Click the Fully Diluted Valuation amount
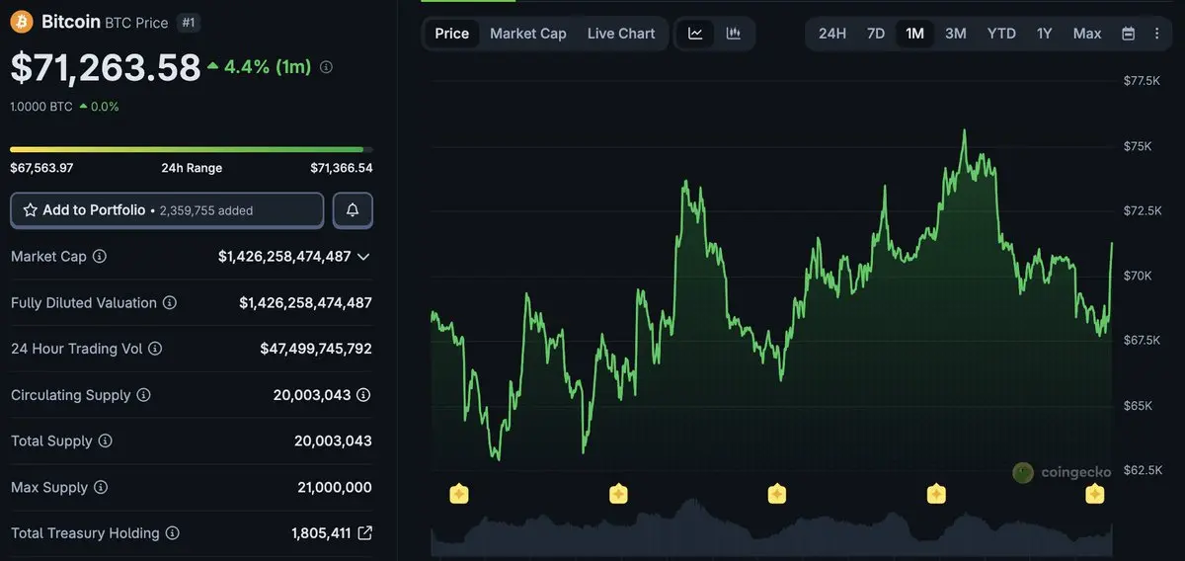Image resolution: width=1185 pixels, height=561 pixels. (305, 302)
